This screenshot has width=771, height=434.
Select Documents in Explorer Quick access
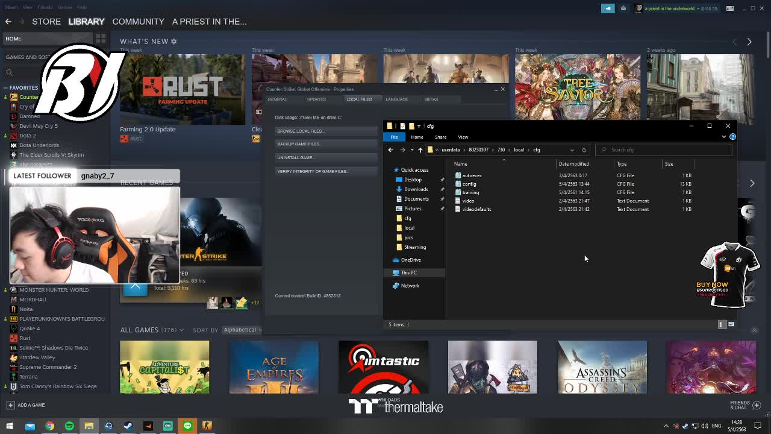(x=416, y=199)
